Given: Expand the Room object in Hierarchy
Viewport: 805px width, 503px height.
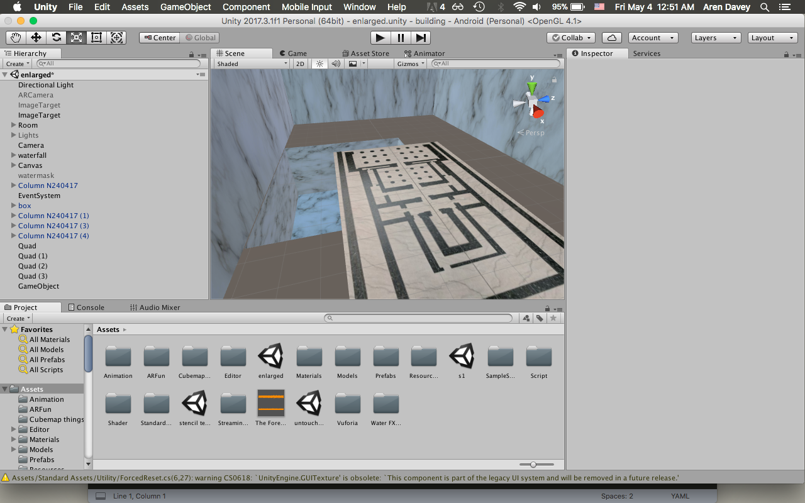Looking at the screenshot, I should [x=14, y=125].
